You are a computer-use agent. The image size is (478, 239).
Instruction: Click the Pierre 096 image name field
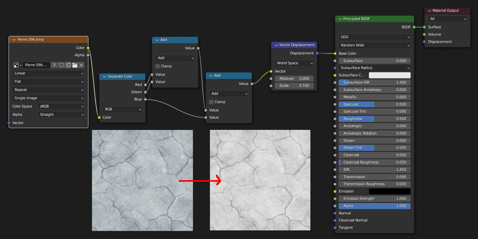[37, 65]
